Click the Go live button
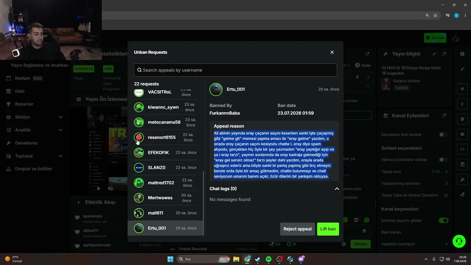This screenshot has width=471, height=265. [x=435, y=38]
